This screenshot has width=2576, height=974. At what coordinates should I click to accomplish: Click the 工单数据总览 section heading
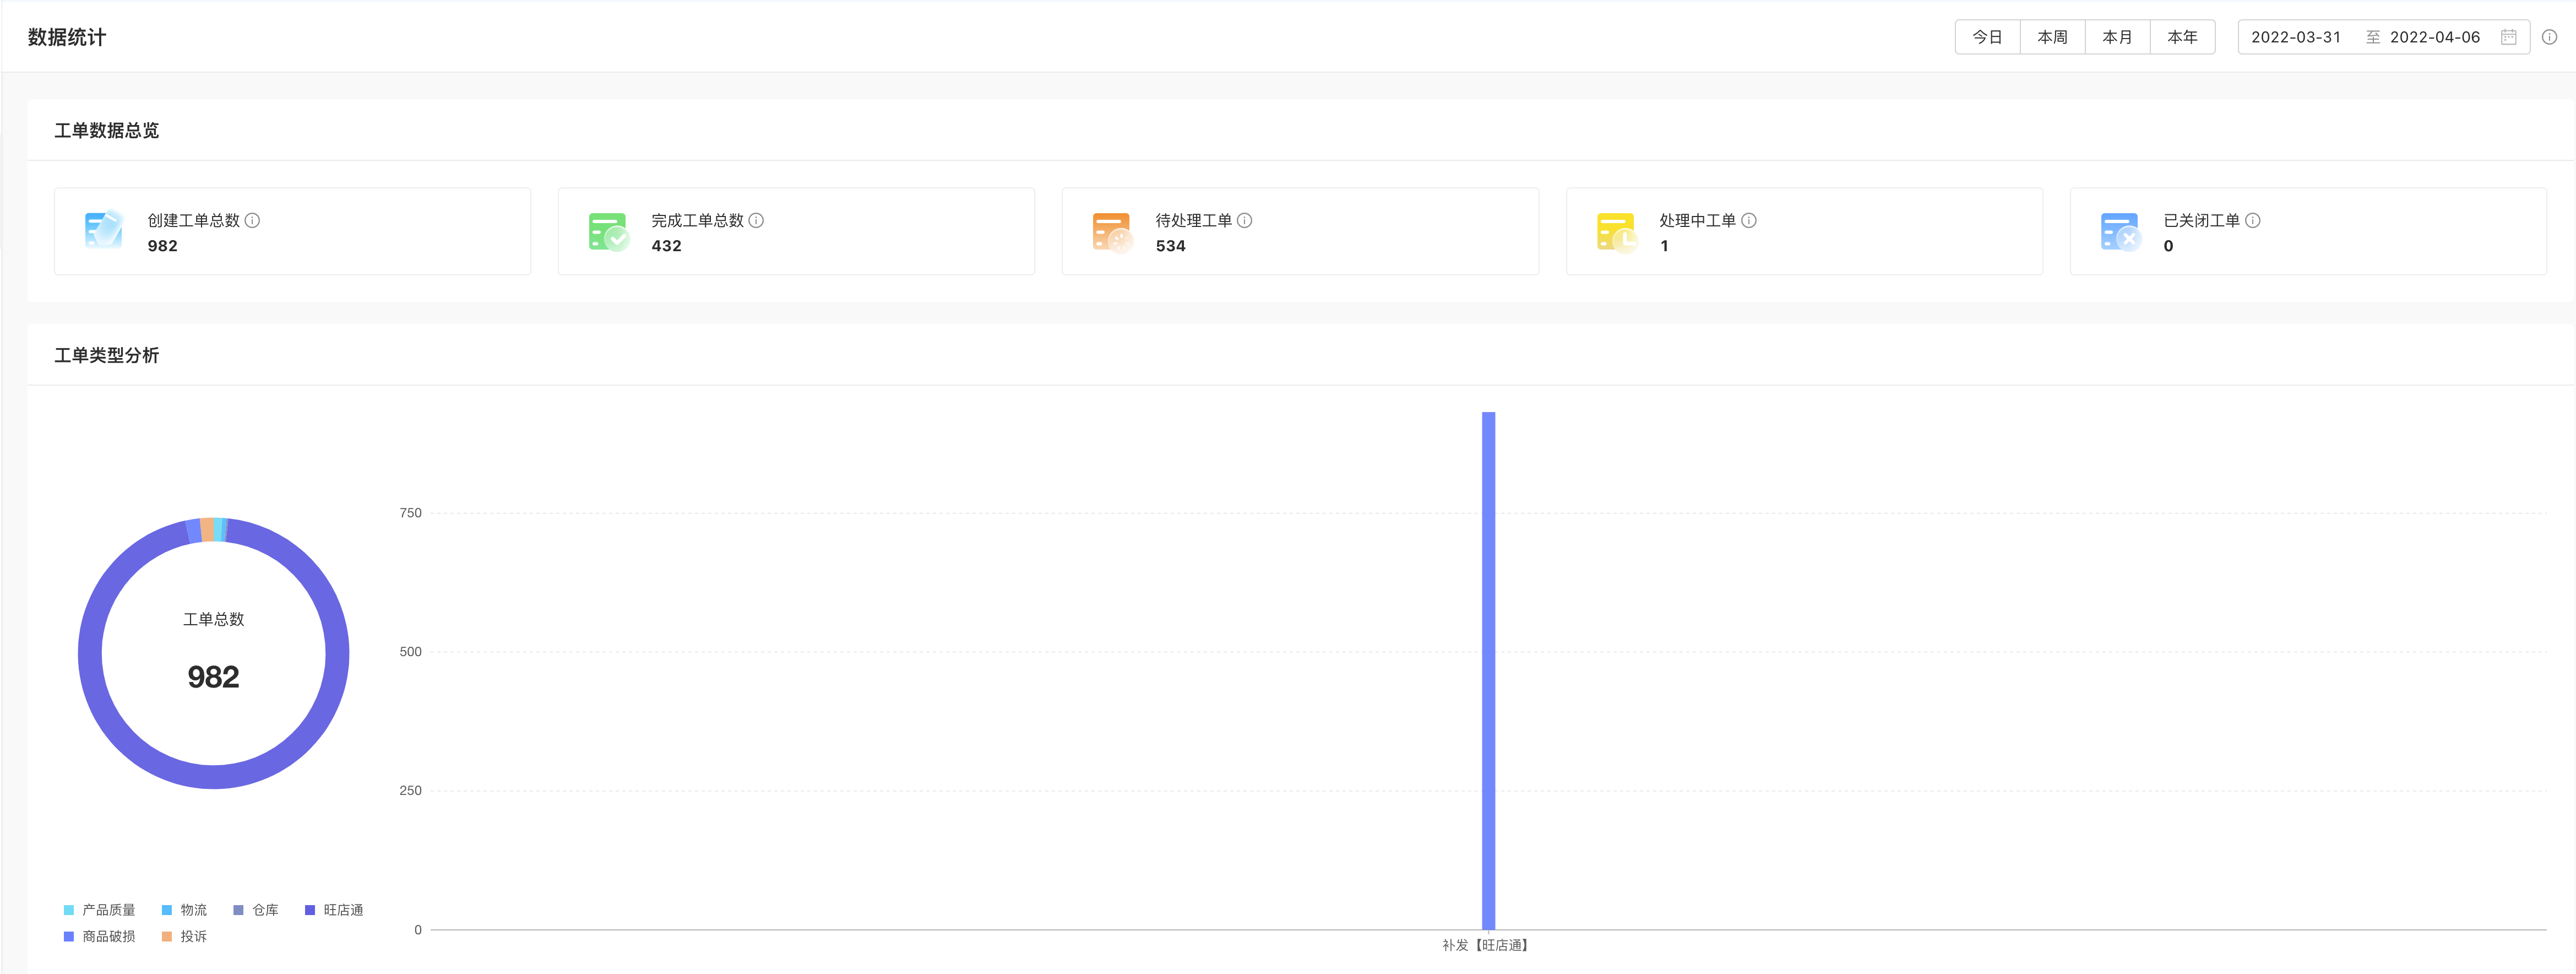pyautogui.click(x=107, y=130)
